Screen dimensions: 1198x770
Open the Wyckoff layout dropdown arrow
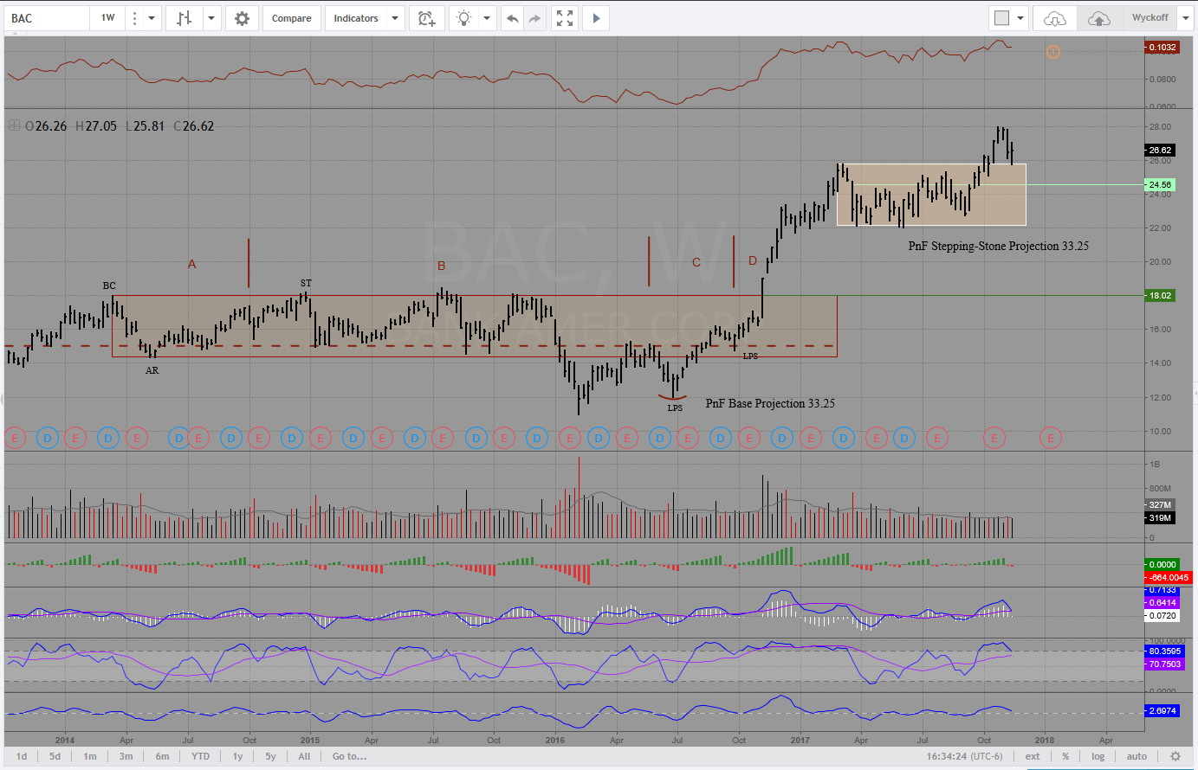tap(1186, 18)
